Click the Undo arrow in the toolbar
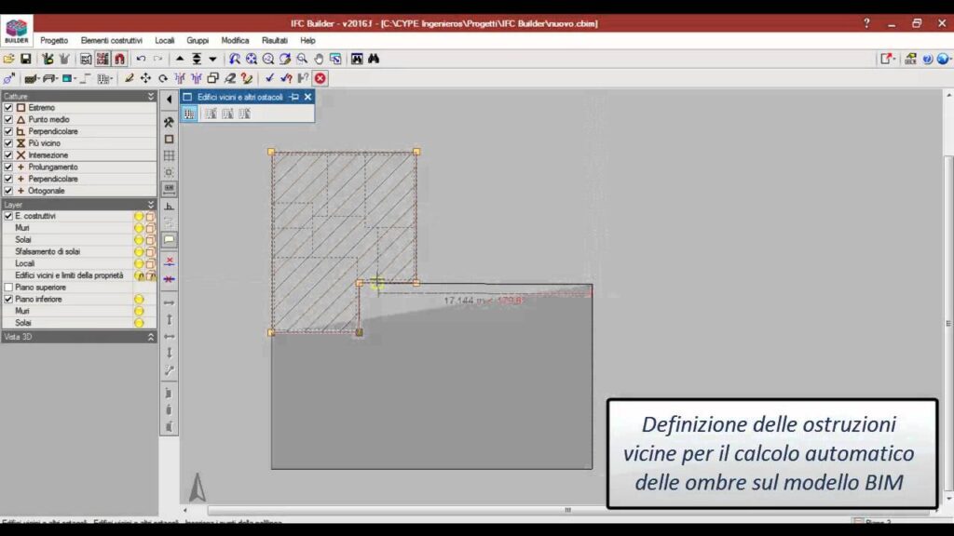 coord(141,59)
